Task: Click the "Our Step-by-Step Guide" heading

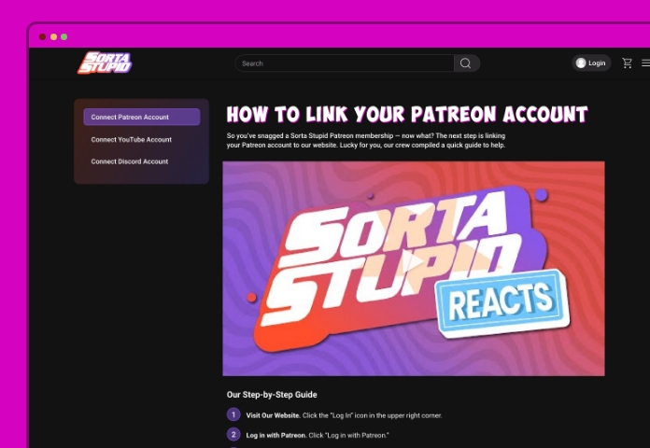Action: tap(272, 395)
